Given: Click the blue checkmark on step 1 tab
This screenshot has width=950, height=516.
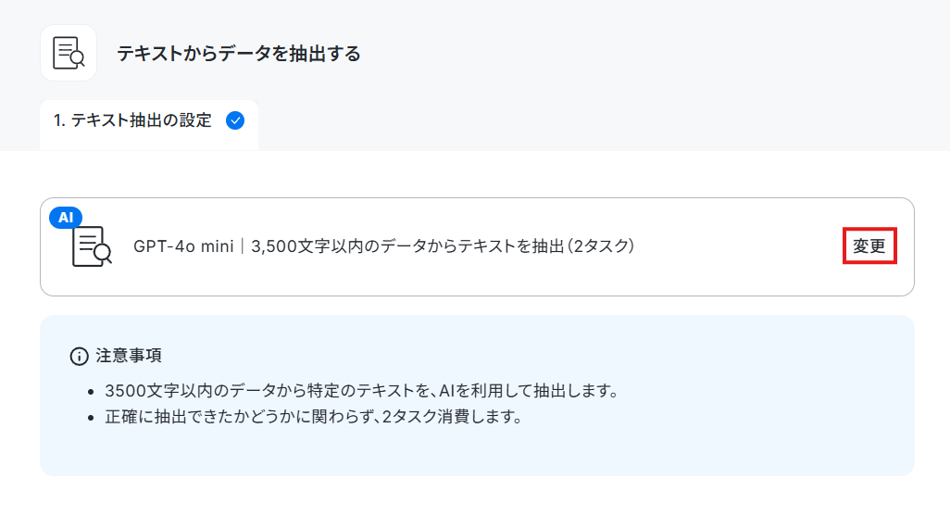Looking at the screenshot, I should [235, 120].
